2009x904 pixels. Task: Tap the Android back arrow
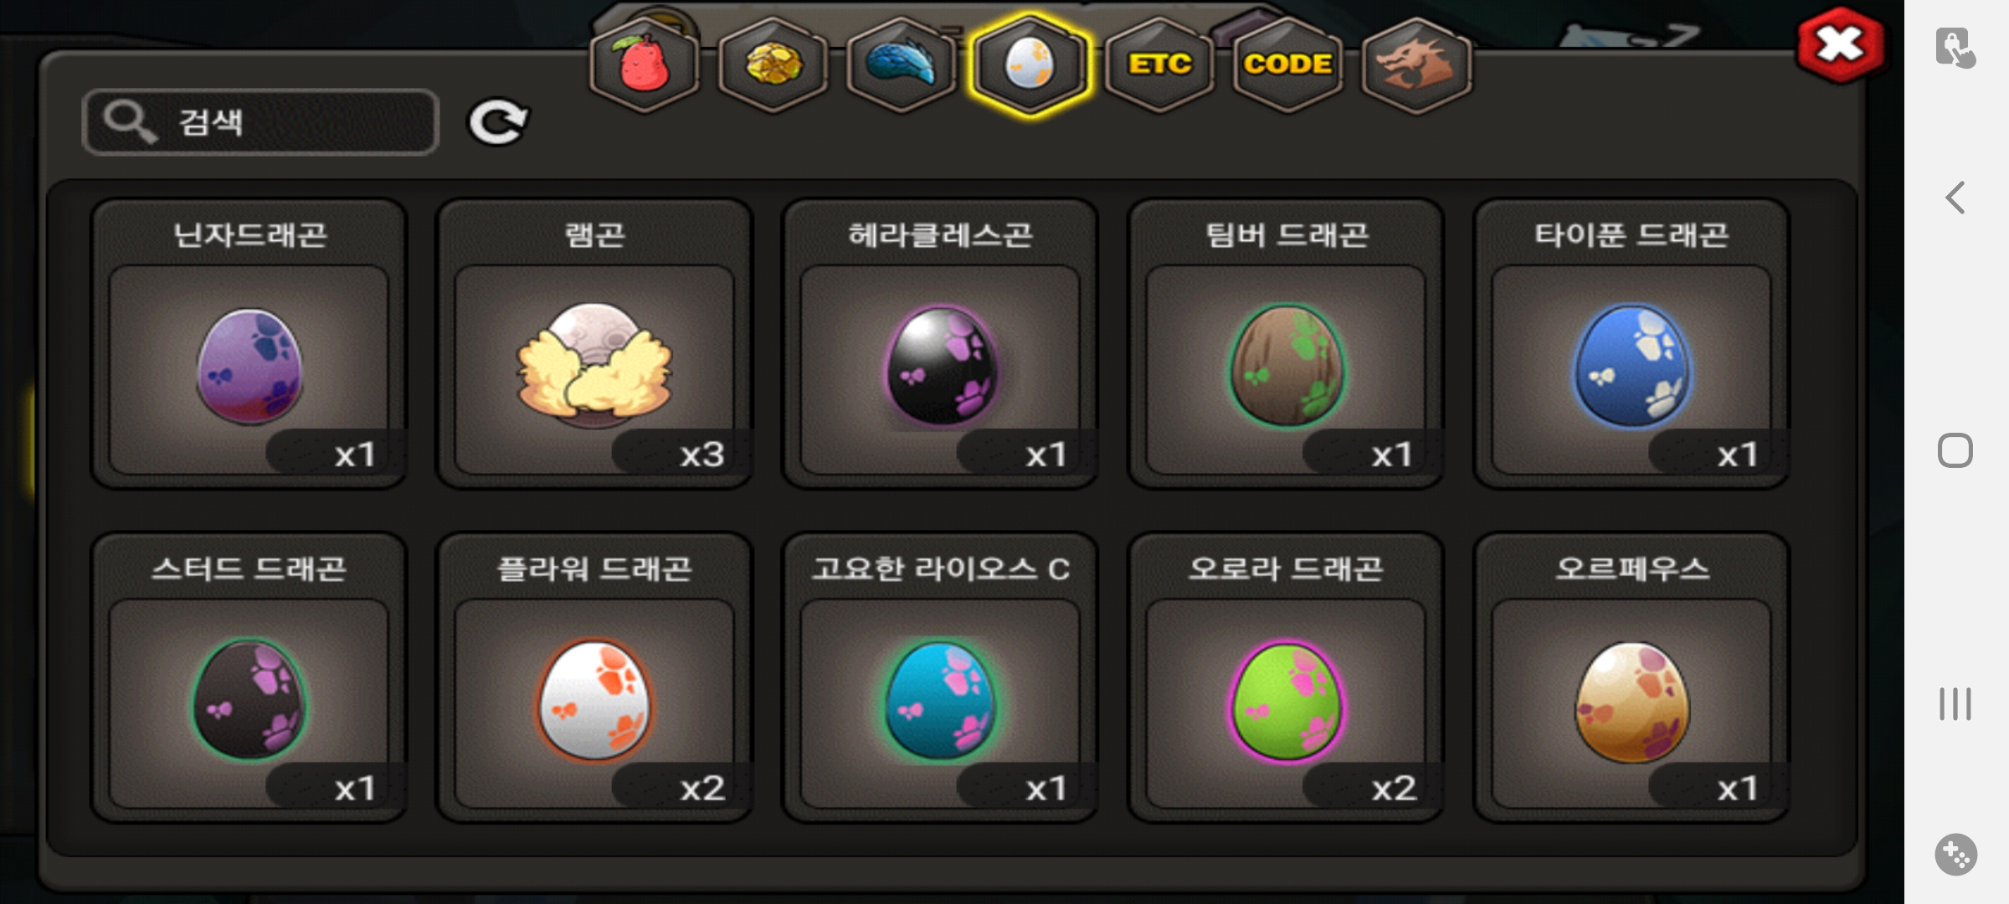point(1955,198)
